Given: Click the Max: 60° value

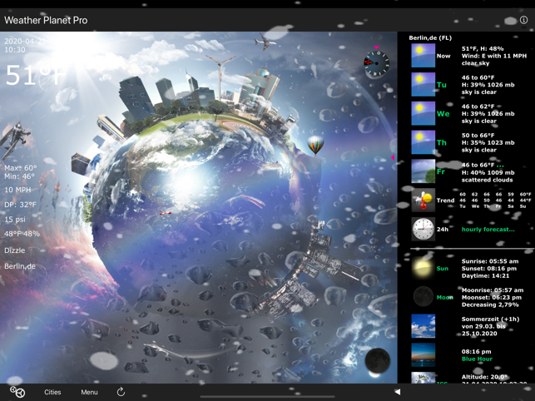Looking at the screenshot, I should coord(21,168).
